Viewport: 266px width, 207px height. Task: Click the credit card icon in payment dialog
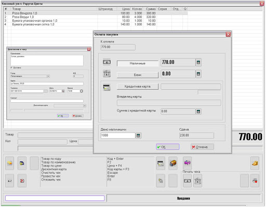107,87
